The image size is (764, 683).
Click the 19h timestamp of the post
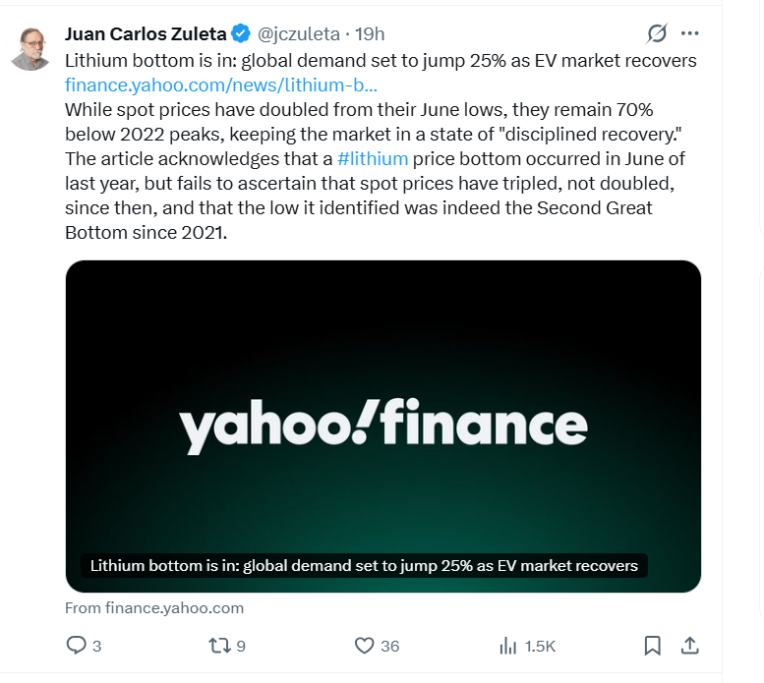pyautogui.click(x=370, y=34)
